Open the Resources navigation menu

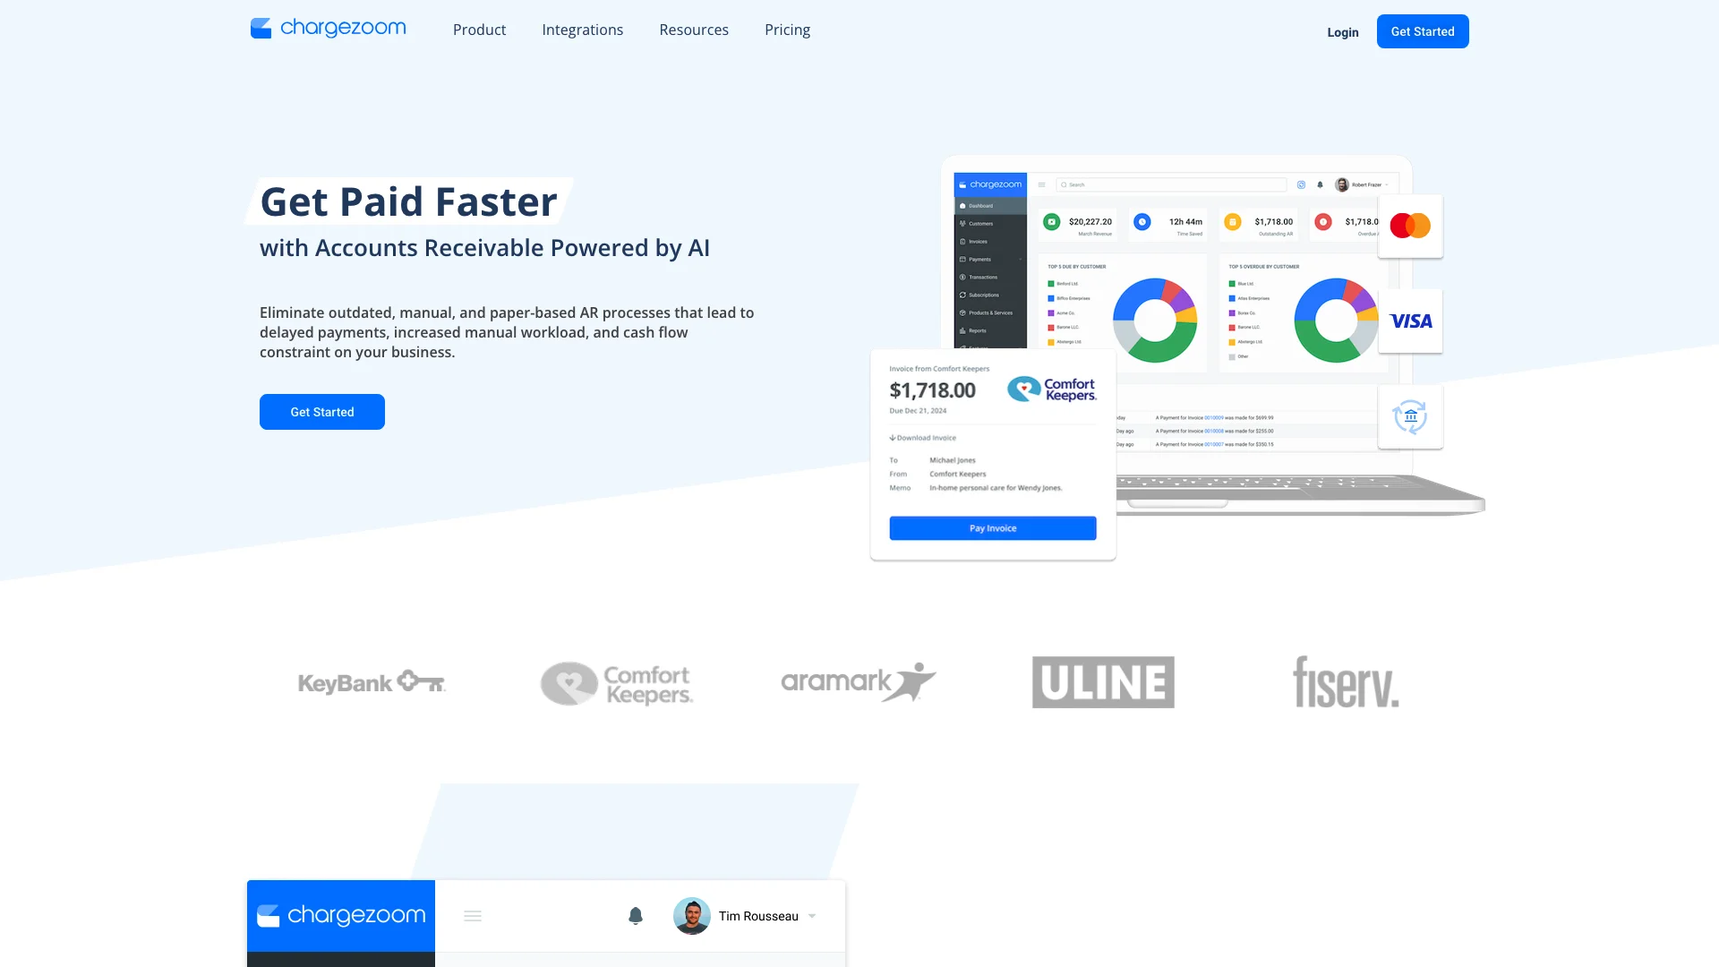pyautogui.click(x=693, y=30)
